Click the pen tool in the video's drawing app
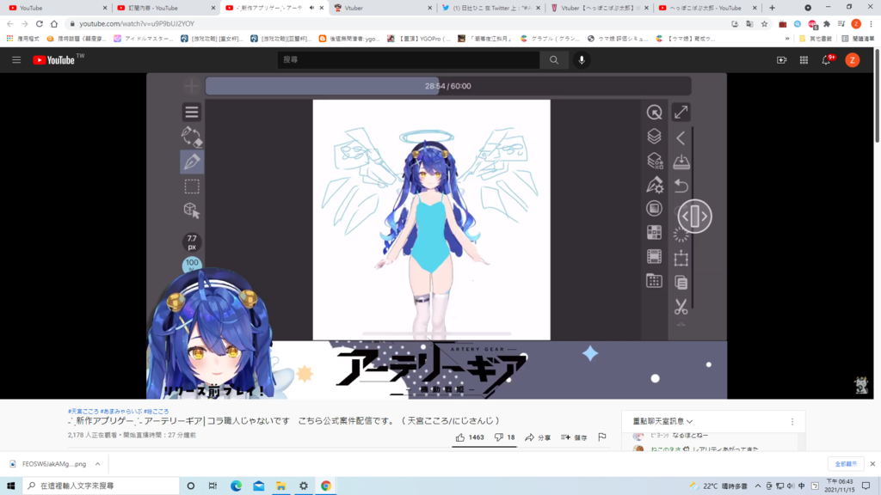The height and width of the screenshot is (495, 881). pyautogui.click(x=192, y=162)
